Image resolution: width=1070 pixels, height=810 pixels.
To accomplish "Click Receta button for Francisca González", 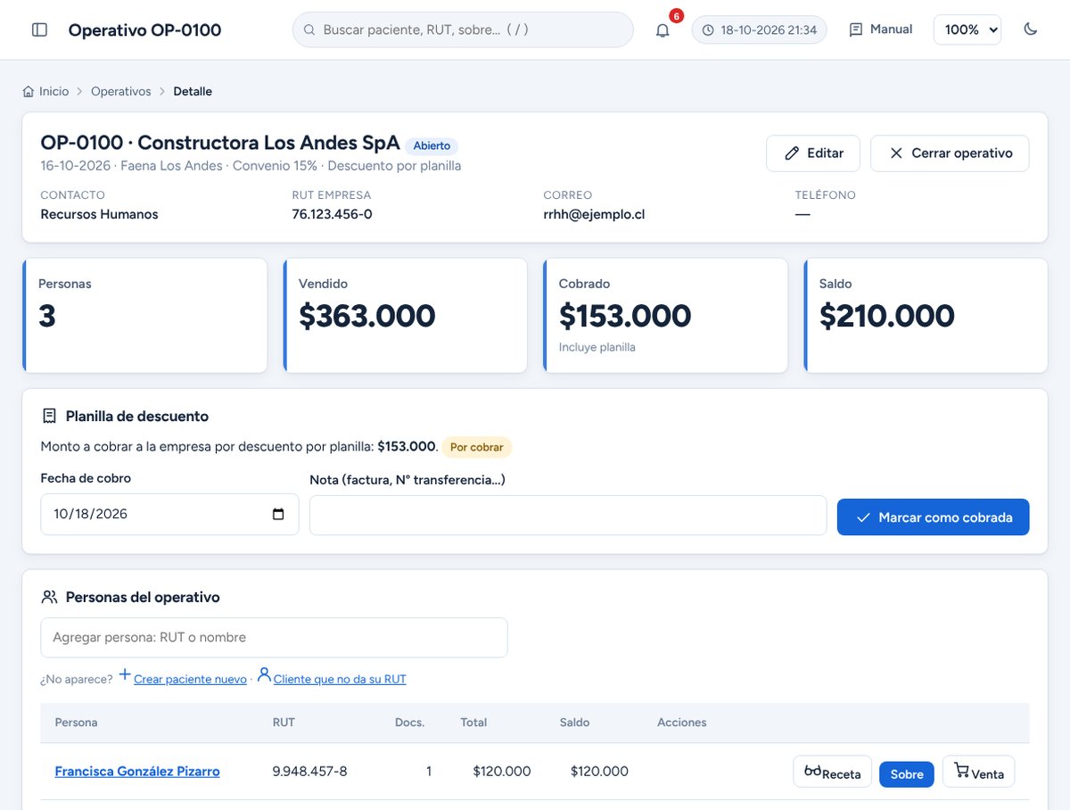I will coord(832,773).
